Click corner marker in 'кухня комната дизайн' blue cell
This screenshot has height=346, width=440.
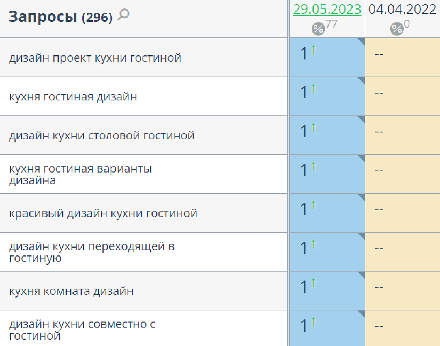point(362,274)
